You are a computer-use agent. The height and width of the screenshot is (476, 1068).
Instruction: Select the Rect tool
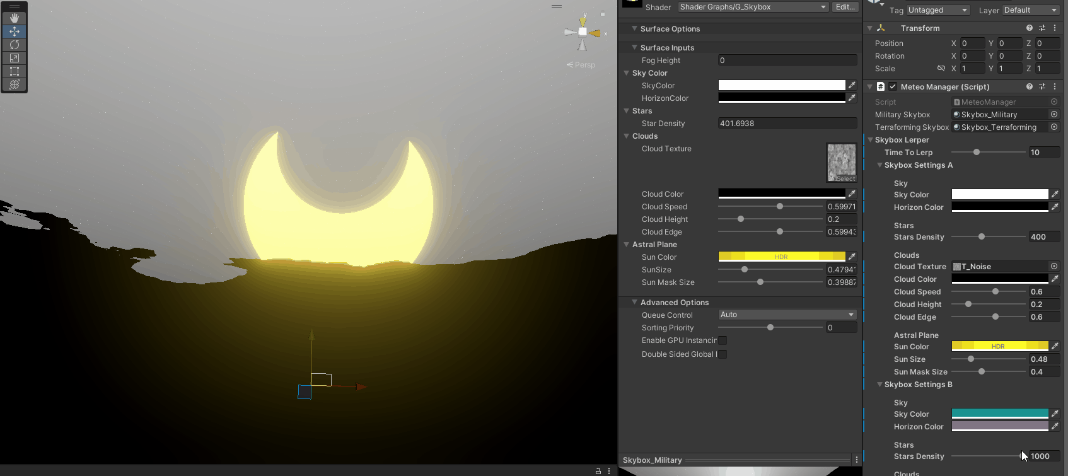tap(14, 71)
